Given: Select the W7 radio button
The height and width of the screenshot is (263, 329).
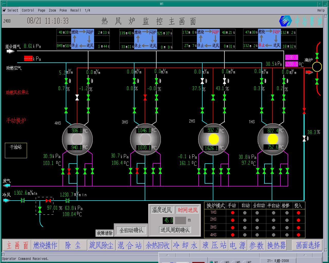Looking at the screenshot, I should click(244, 262).
